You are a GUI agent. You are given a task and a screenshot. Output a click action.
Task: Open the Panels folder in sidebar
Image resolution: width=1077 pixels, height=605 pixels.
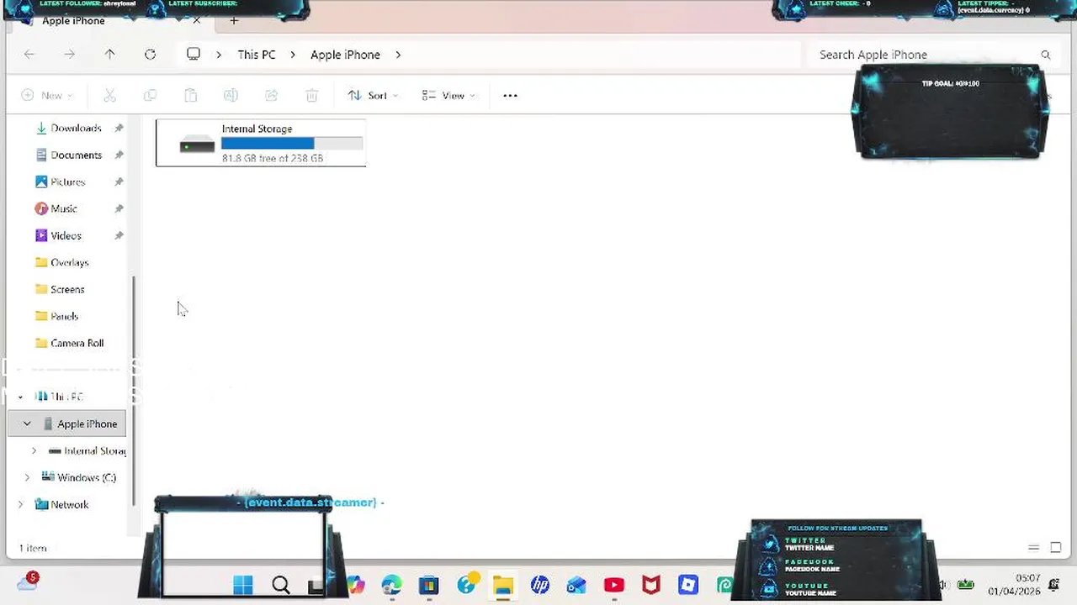click(x=64, y=317)
